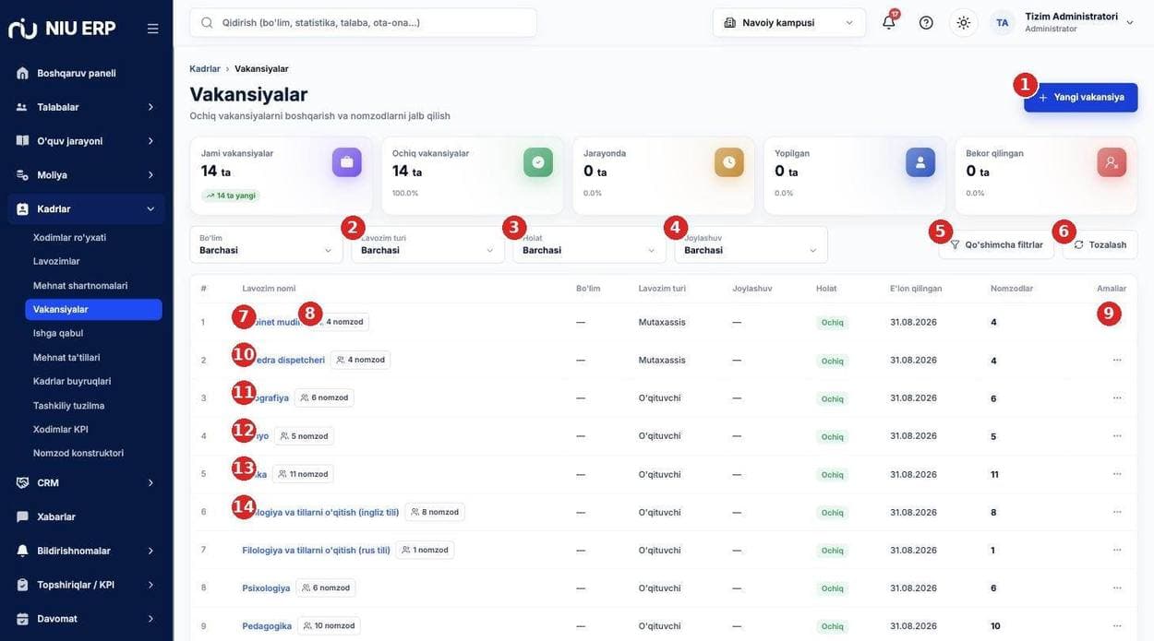Collapse sidebar with hamburger menu icon
Screen dimensions: 1154x641
(x=152, y=29)
